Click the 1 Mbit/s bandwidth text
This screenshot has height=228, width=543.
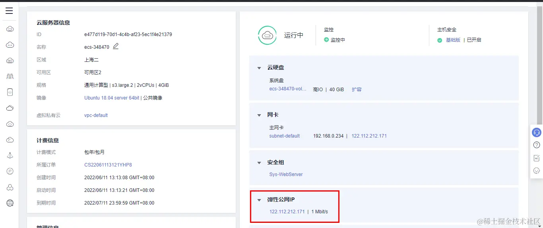pos(320,212)
